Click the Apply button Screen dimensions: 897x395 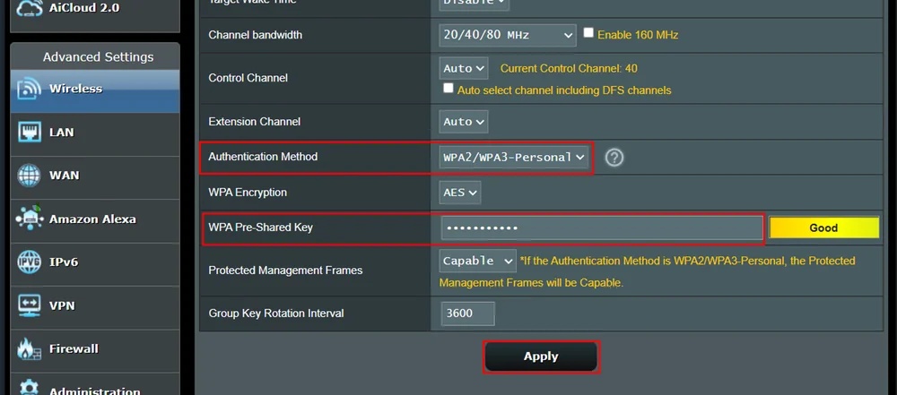pyautogui.click(x=541, y=356)
